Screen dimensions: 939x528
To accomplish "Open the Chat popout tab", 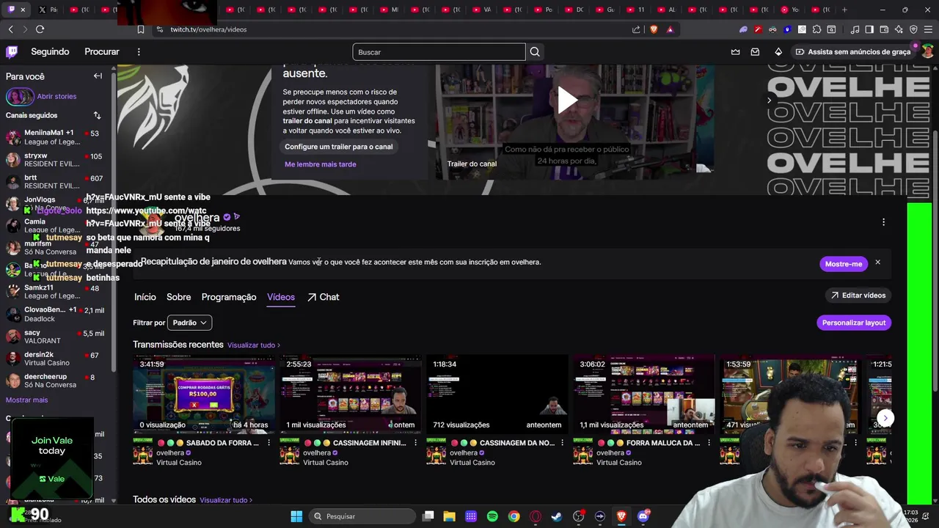I will pyautogui.click(x=323, y=297).
